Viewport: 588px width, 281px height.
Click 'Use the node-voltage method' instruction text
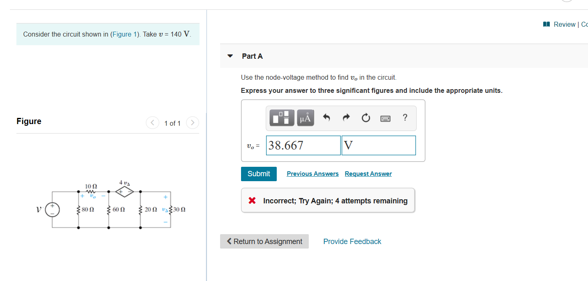319,78
